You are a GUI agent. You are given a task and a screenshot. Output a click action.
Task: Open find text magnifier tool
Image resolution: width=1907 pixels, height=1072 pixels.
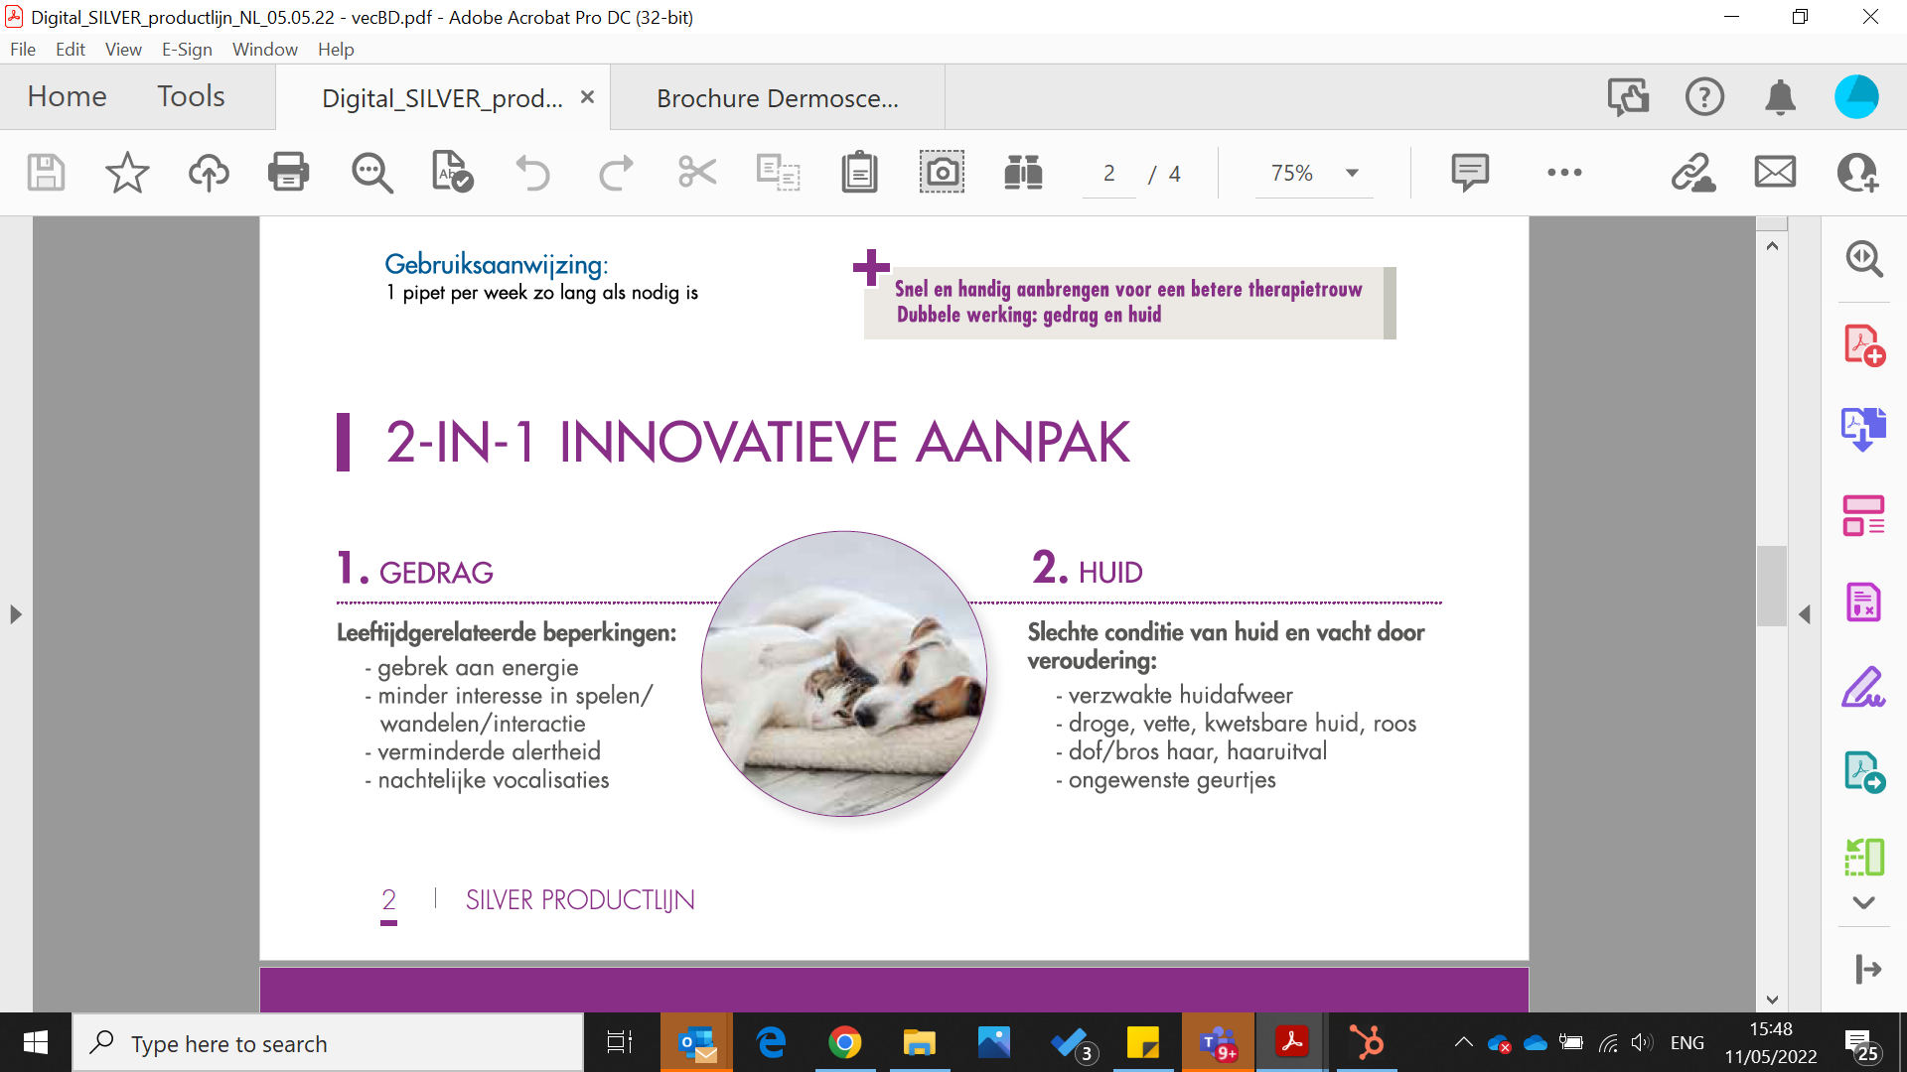[x=371, y=173]
